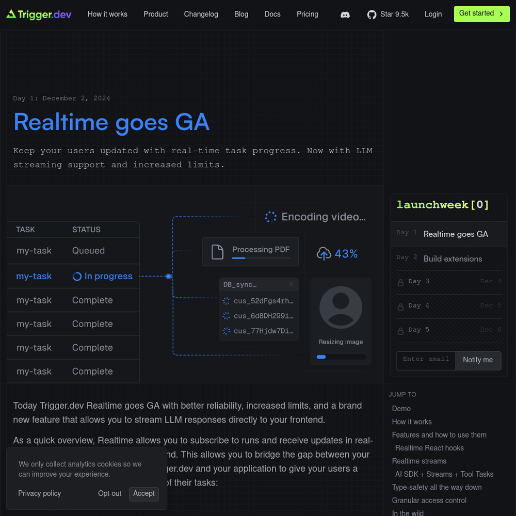Viewport: 516px width, 516px height.
Task: Click the Day 1: December 2, 2024 label
Action: click(61, 99)
